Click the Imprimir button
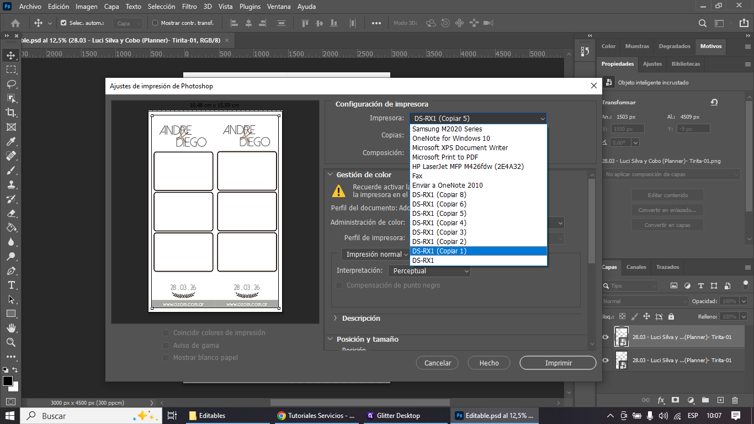 [x=558, y=363]
